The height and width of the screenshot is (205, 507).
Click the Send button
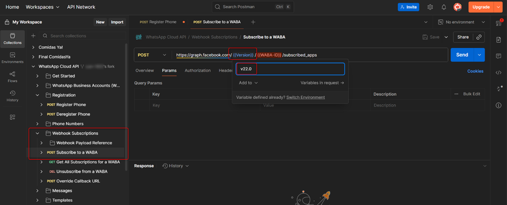coord(462,55)
